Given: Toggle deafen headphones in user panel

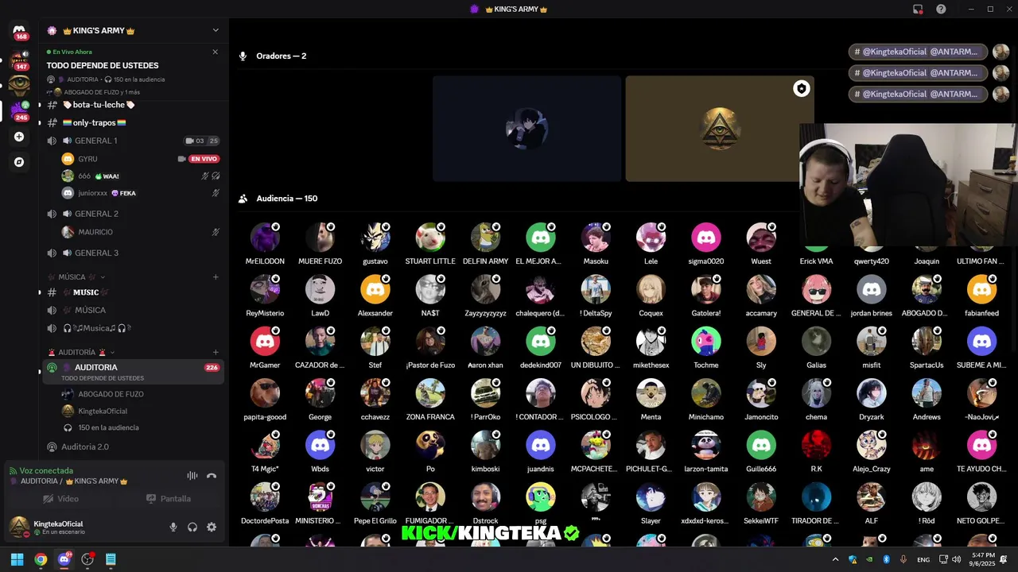Looking at the screenshot, I should coord(192,527).
